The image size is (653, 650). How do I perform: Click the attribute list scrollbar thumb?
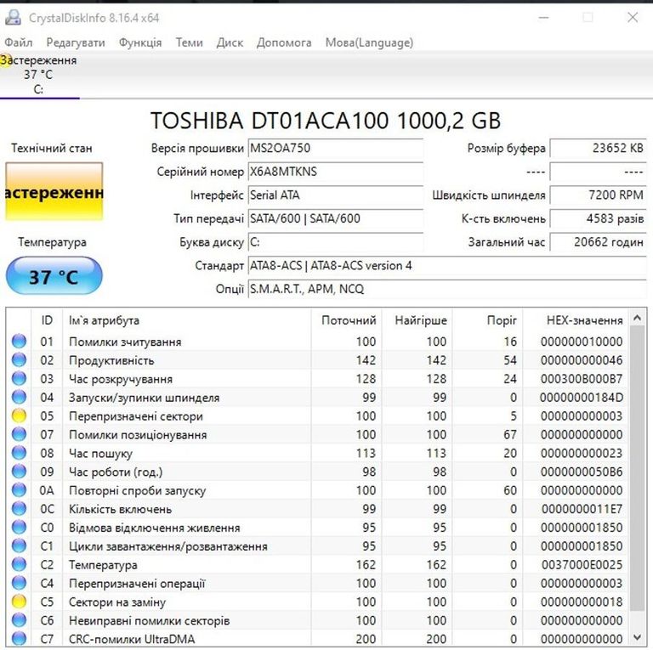coord(637,468)
